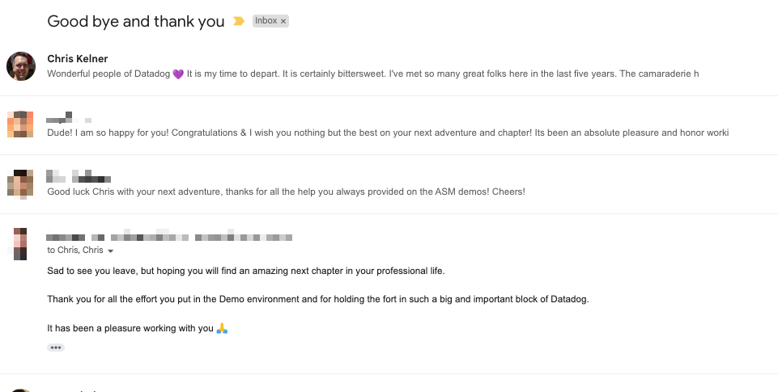Click the avatar of the expanded message sender

20,244
